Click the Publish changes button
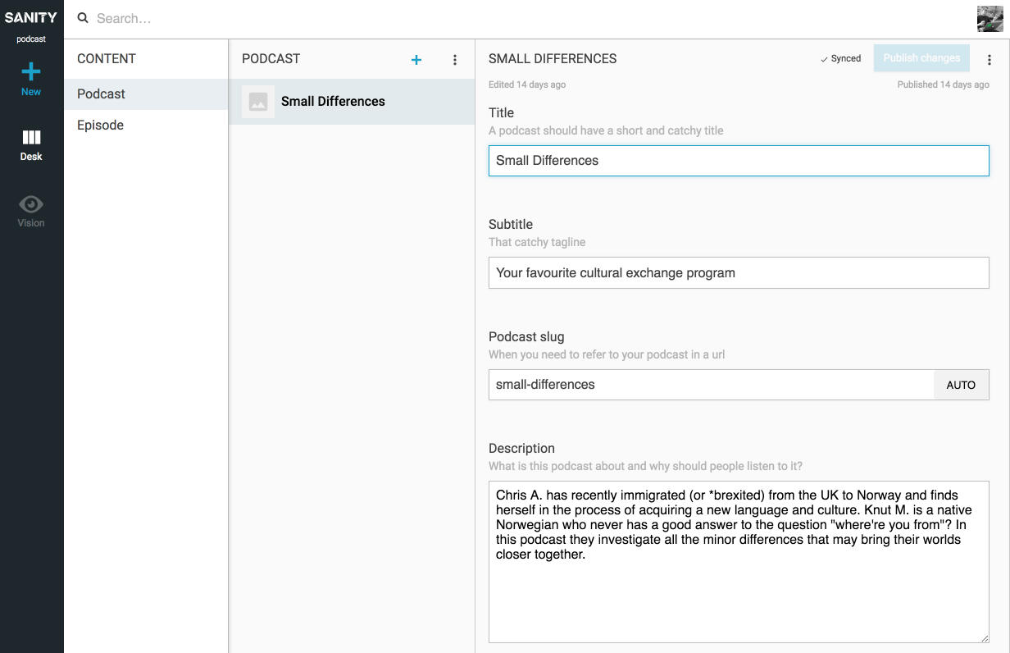This screenshot has width=1010, height=653. (x=921, y=58)
